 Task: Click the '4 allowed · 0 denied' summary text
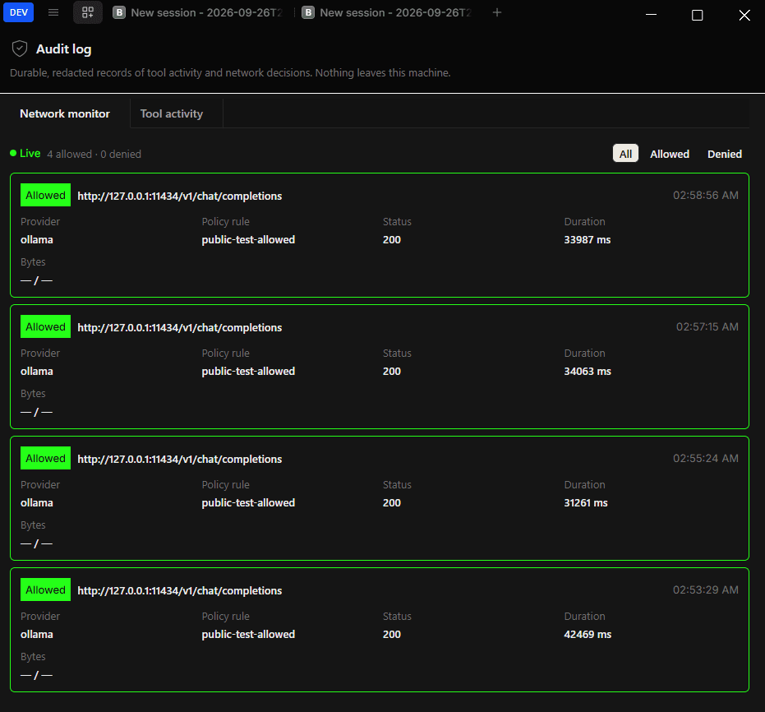pos(94,155)
